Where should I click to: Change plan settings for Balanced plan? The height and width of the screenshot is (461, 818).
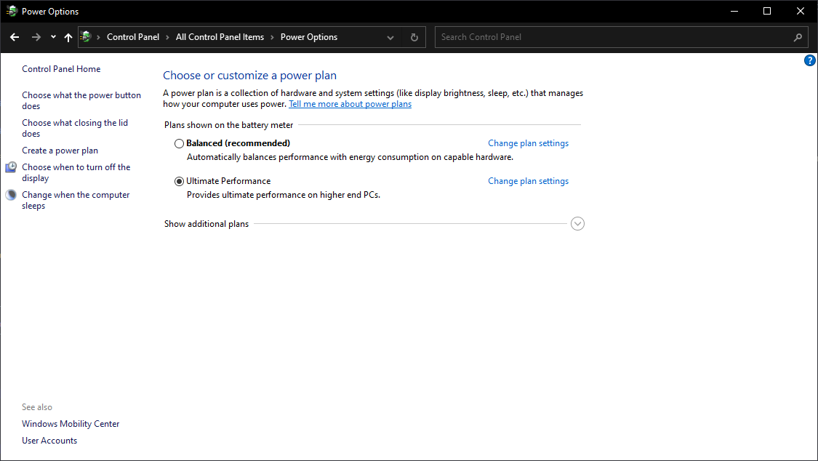point(528,144)
